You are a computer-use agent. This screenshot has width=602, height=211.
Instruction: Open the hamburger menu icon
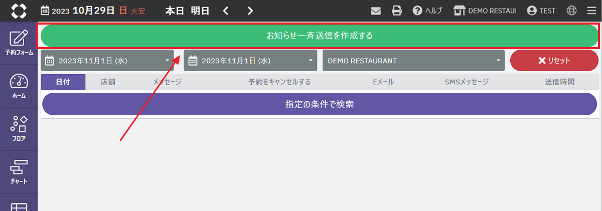pyautogui.click(x=591, y=11)
